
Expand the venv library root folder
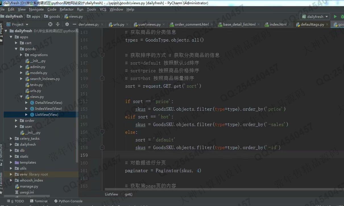[11, 174]
